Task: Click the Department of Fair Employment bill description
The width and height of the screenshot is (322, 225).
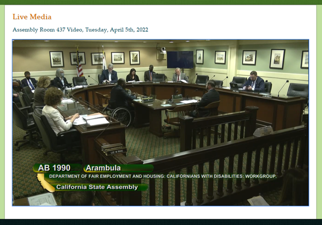Action: pyautogui.click(x=163, y=177)
